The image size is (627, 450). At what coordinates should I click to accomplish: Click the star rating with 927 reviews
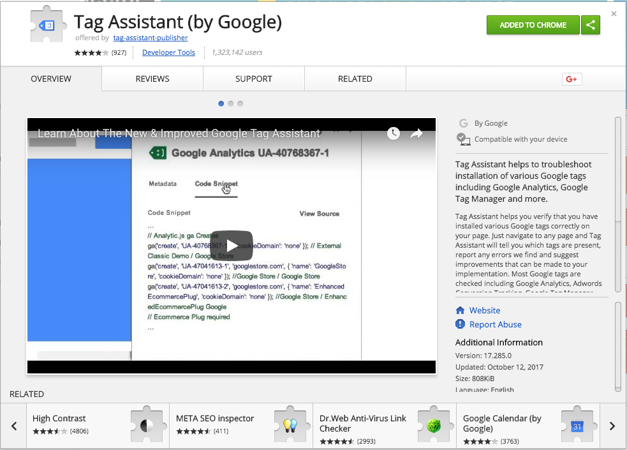click(100, 52)
